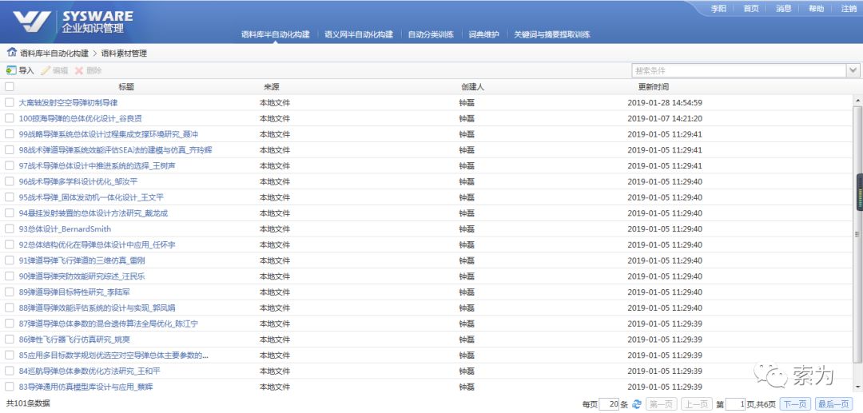Viewport: 863px width, 413px height.
Task: Sort by the 更新时间 column header
Action: click(654, 87)
